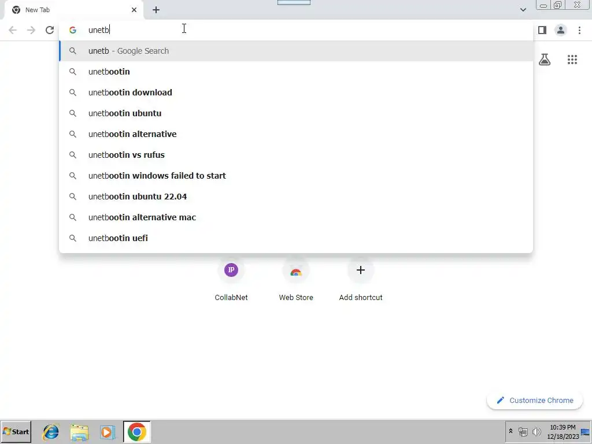The height and width of the screenshot is (444, 592).
Task: Expand the tab search chevron
Action: coord(523,10)
